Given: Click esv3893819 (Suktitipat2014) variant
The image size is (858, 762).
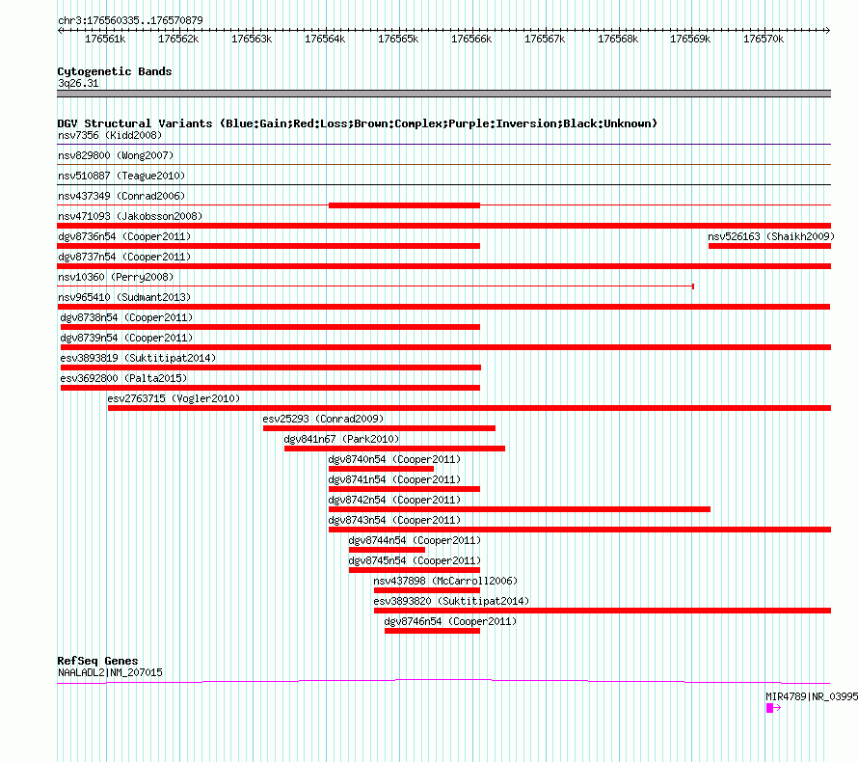Looking at the screenshot, I should pyautogui.click(x=138, y=358).
